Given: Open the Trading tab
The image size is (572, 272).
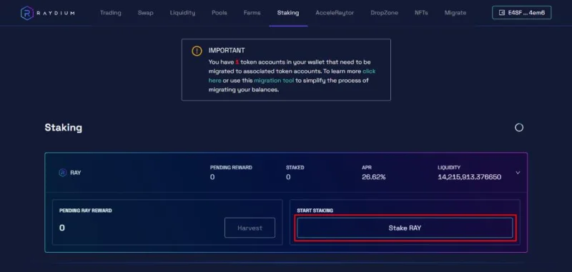Looking at the screenshot, I should tap(111, 13).
